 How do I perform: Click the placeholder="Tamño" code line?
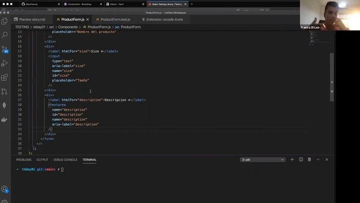pos(70,80)
